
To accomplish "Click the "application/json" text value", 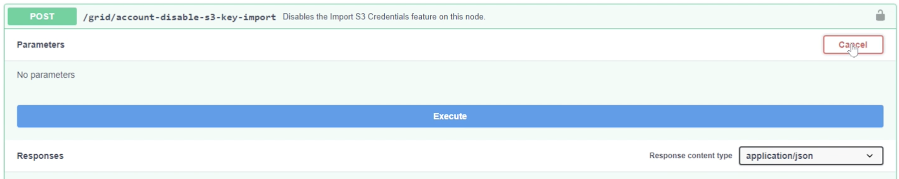I will tap(779, 156).
